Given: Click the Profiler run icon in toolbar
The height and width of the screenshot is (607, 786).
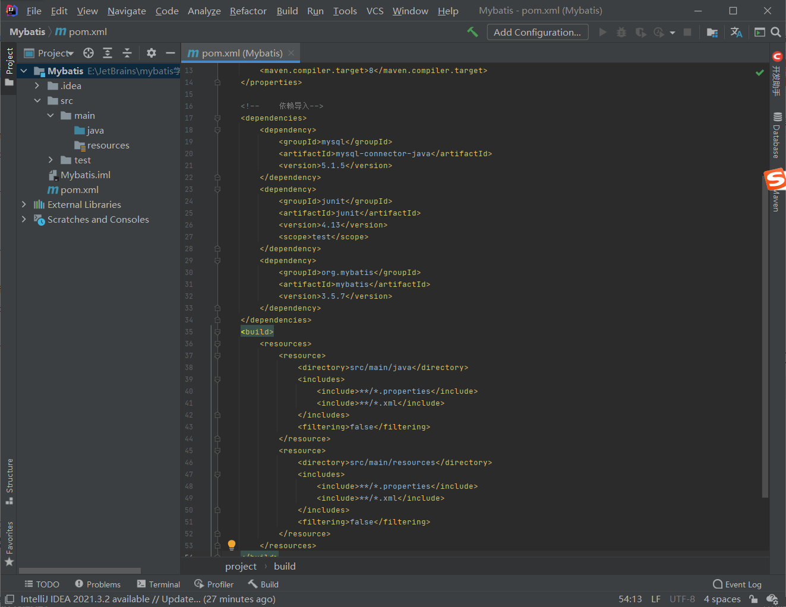Looking at the screenshot, I should click(x=659, y=32).
